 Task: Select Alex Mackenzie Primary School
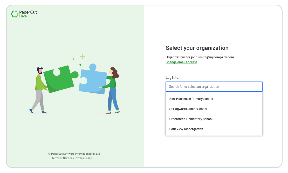tap(214, 99)
